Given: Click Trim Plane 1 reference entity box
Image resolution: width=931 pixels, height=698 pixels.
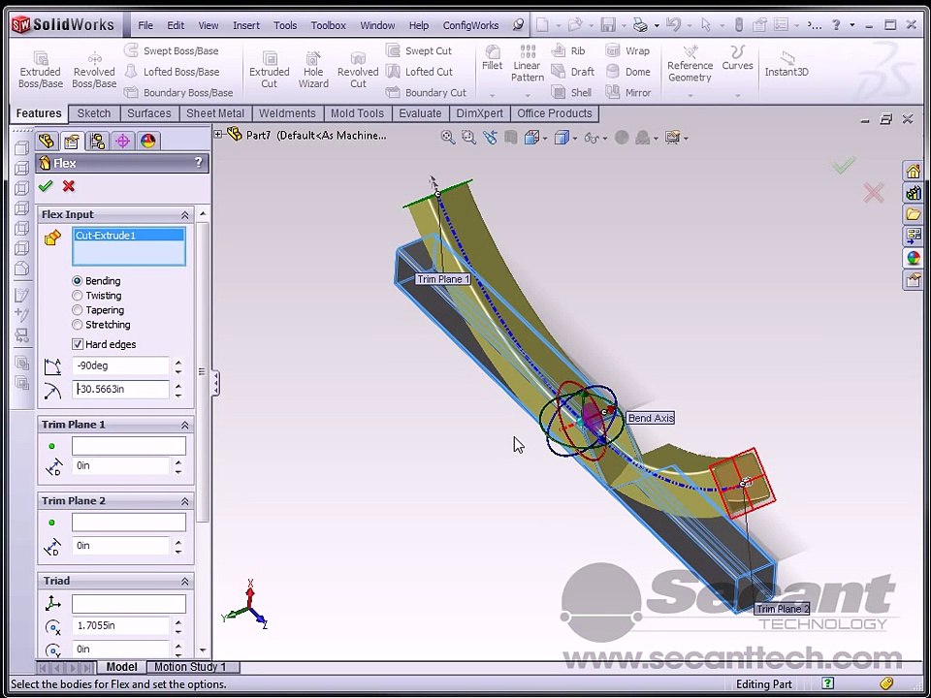Looking at the screenshot, I should coord(129,446).
